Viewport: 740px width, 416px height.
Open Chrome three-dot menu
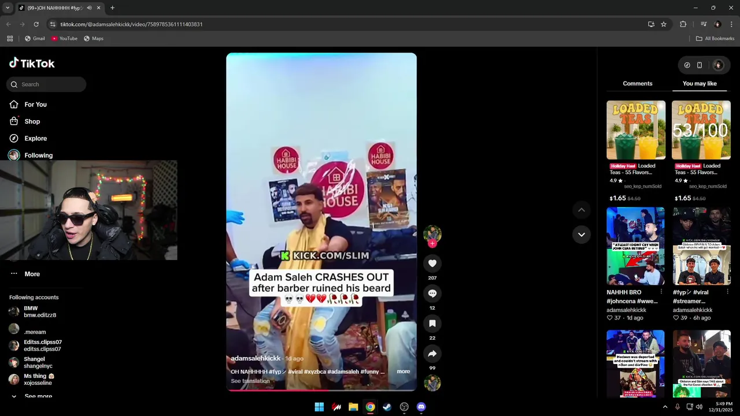(x=731, y=24)
